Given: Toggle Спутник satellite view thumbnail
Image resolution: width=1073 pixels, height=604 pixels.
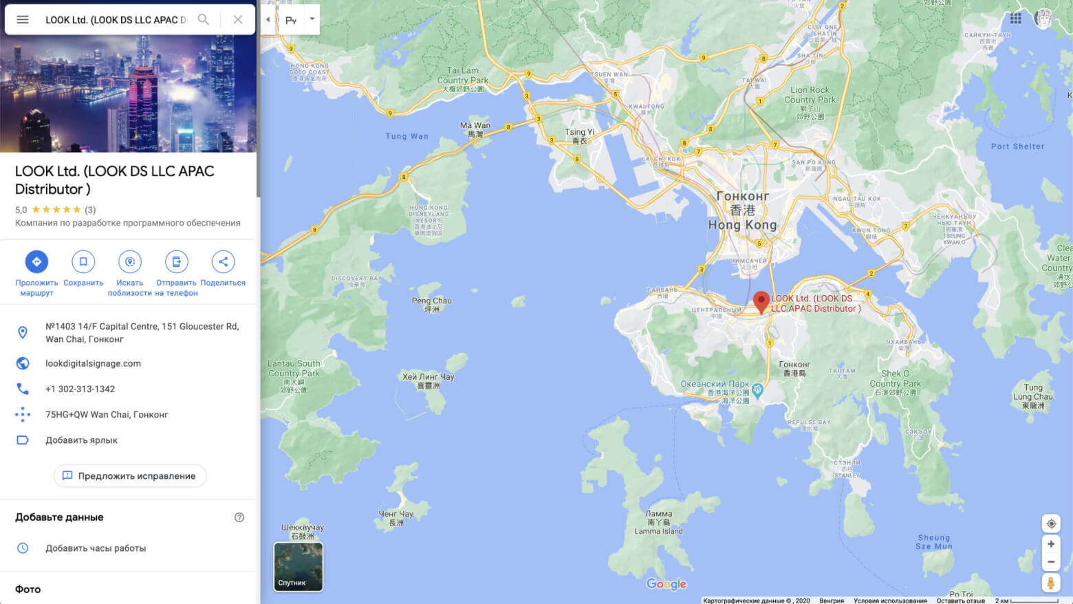Looking at the screenshot, I should tap(298, 566).
